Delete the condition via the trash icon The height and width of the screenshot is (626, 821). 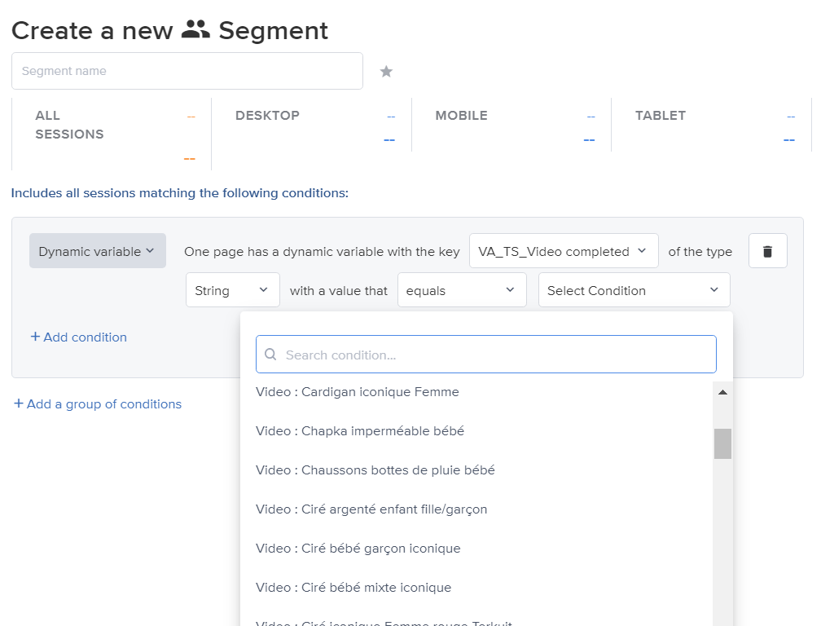click(767, 250)
